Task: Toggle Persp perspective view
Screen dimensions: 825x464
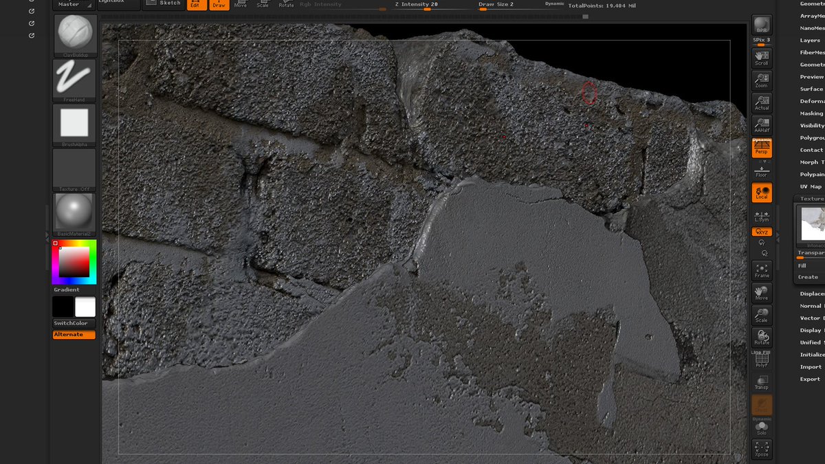Action: (762, 148)
